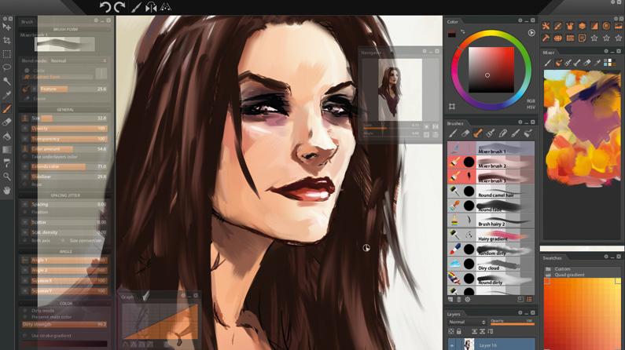Select the rectangular selection tool
Image resolution: width=625 pixels, height=350 pixels.
7,54
